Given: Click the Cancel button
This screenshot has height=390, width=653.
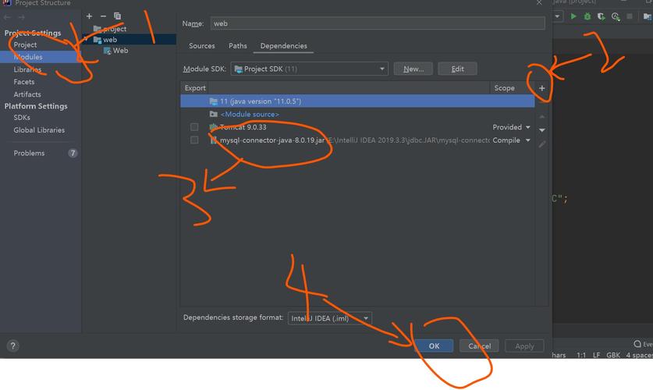Looking at the screenshot, I should (479, 346).
